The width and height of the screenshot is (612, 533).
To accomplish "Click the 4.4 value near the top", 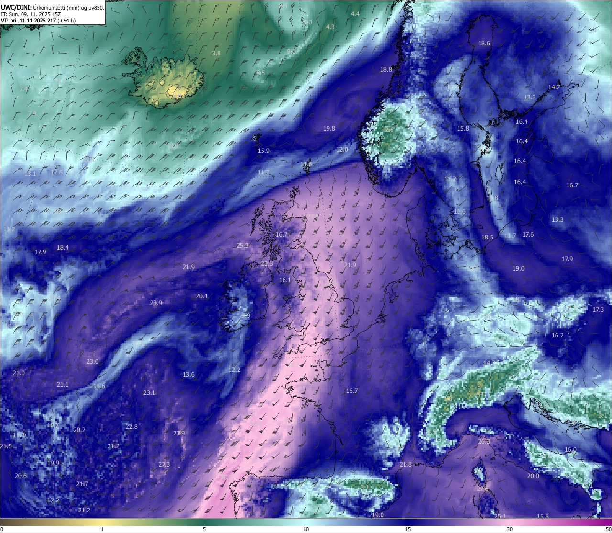I will click(x=355, y=14).
